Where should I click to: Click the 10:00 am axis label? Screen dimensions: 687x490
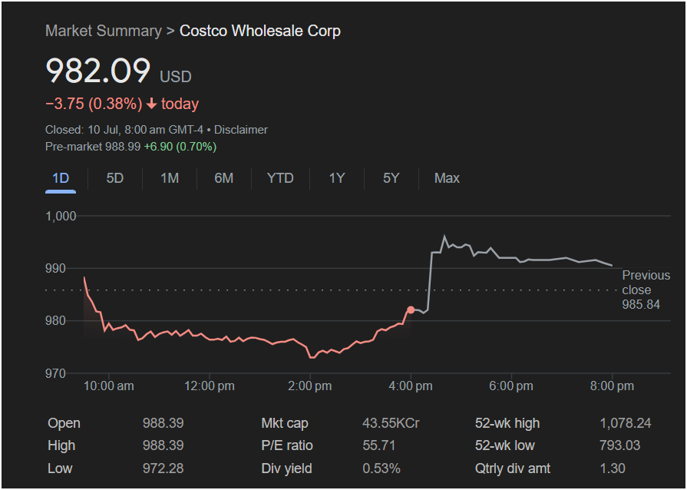[x=109, y=386]
